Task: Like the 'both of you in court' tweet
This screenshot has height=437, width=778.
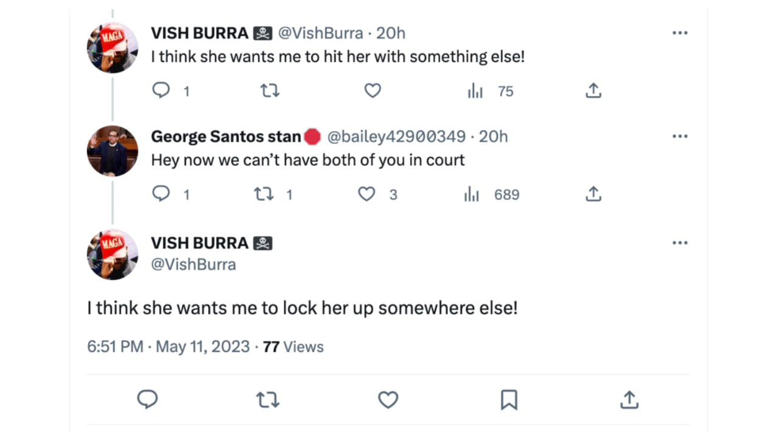Action: [367, 194]
